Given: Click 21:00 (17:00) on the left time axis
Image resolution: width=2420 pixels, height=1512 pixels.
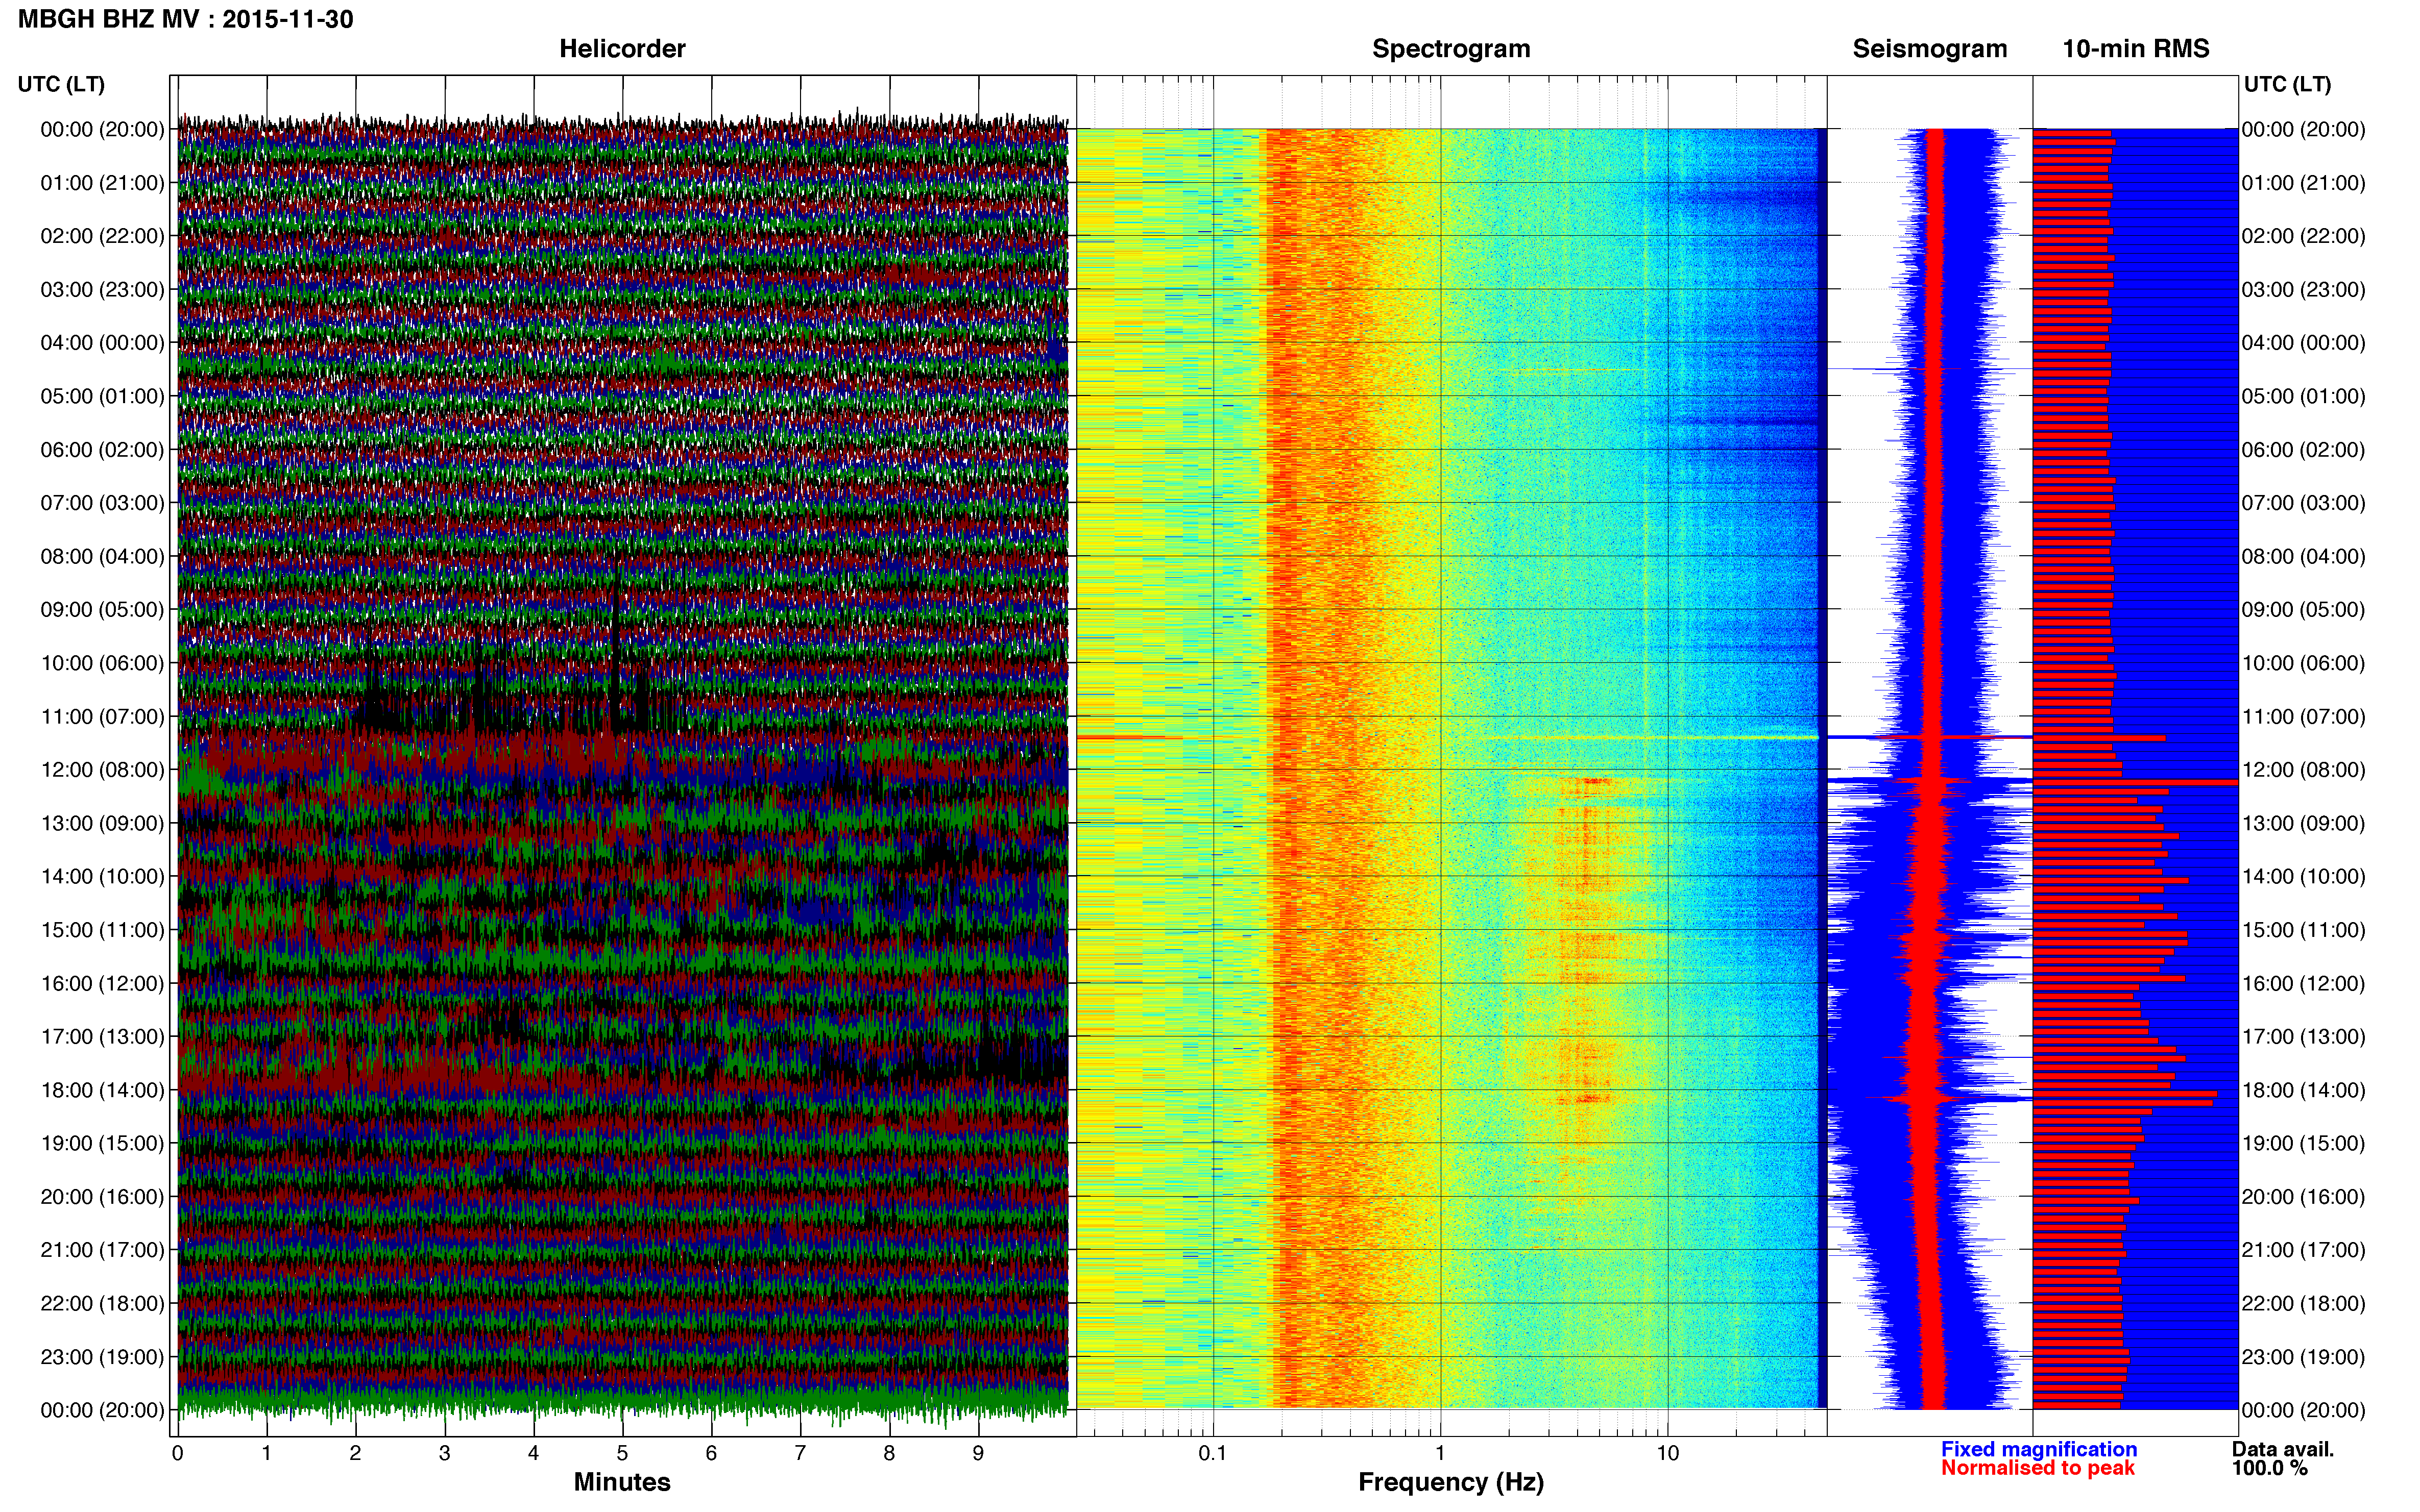Looking at the screenshot, I should click(102, 1250).
